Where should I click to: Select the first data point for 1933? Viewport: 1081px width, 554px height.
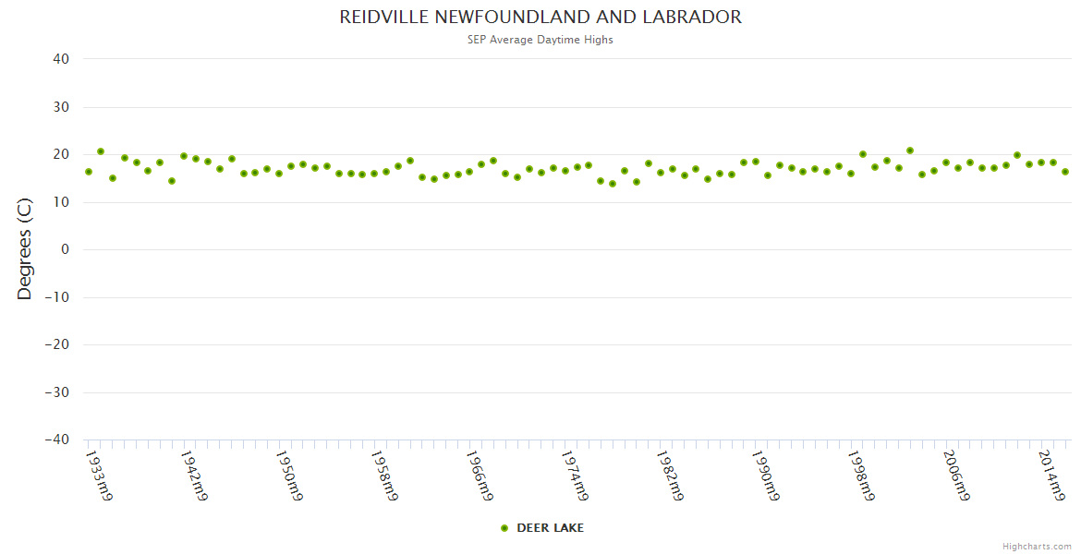click(89, 172)
